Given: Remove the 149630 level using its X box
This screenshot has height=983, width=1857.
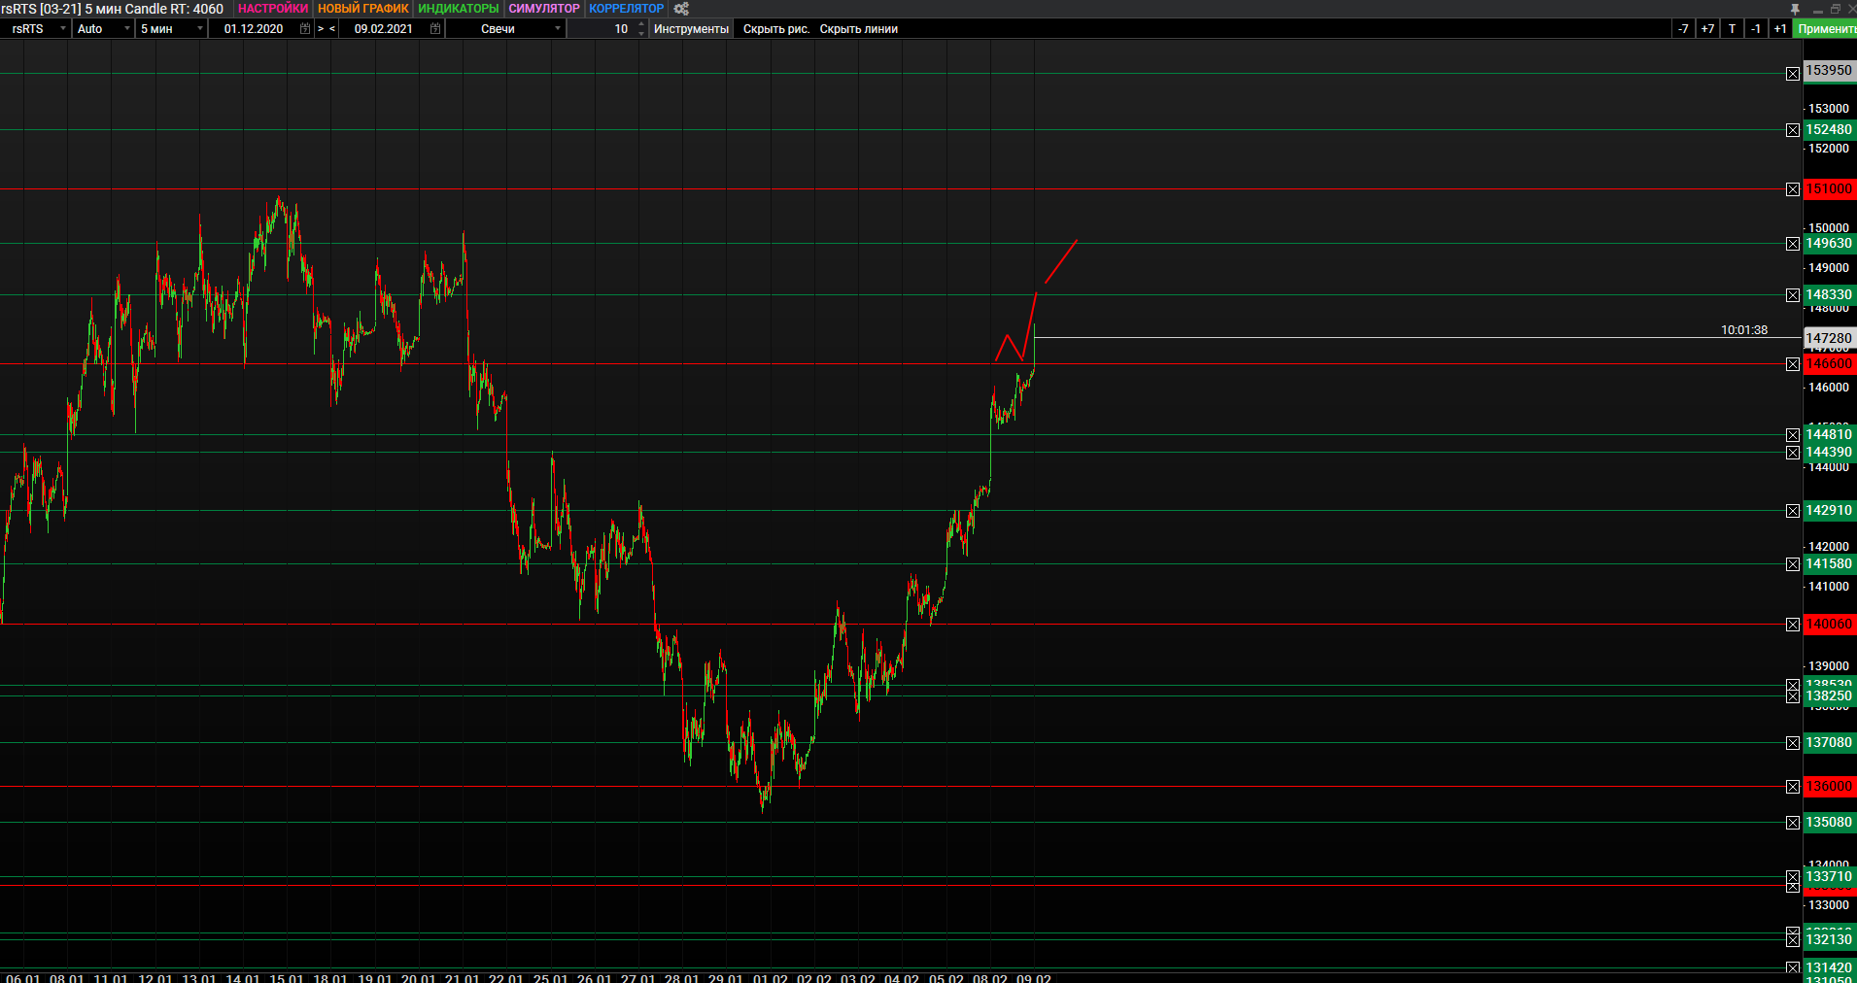Looking at the screenshot, I should (1793, 244).
